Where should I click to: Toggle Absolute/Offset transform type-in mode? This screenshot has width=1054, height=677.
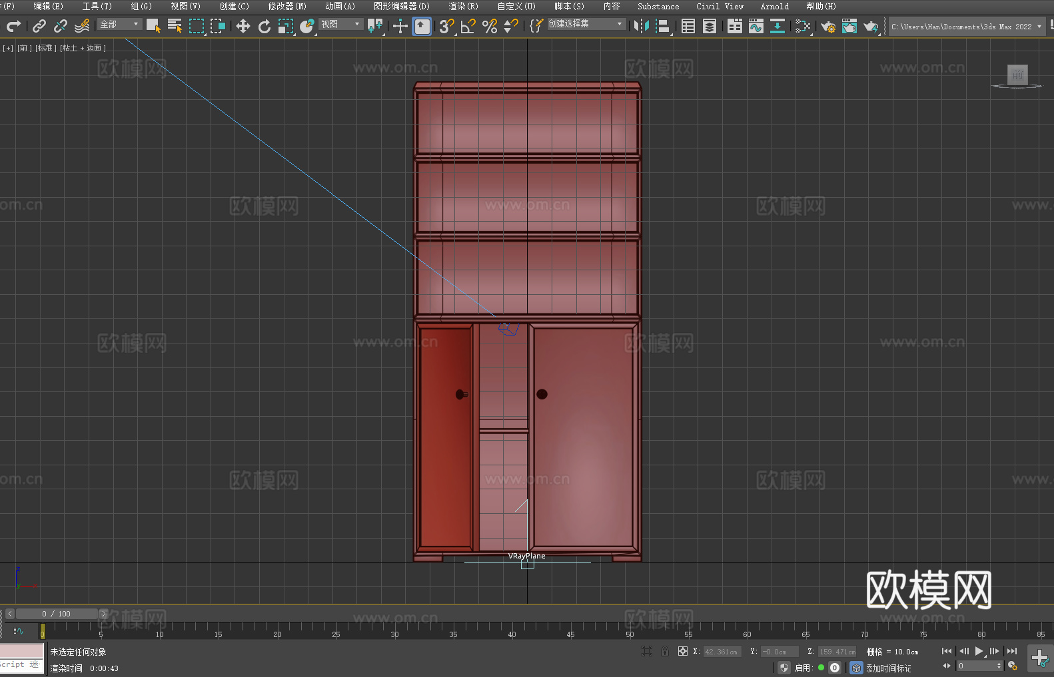pos(683,652)
